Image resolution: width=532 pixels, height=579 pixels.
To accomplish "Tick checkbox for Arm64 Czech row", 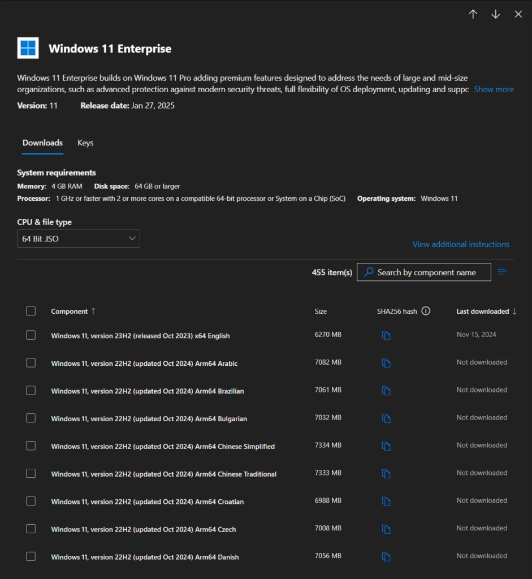I will [31, 529].
